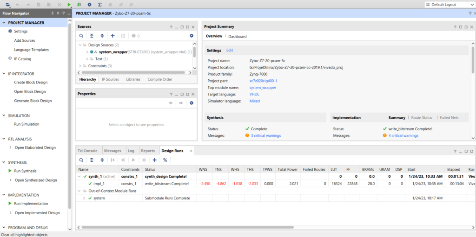Switch to the Tcl Console tab

coord(87,151)
